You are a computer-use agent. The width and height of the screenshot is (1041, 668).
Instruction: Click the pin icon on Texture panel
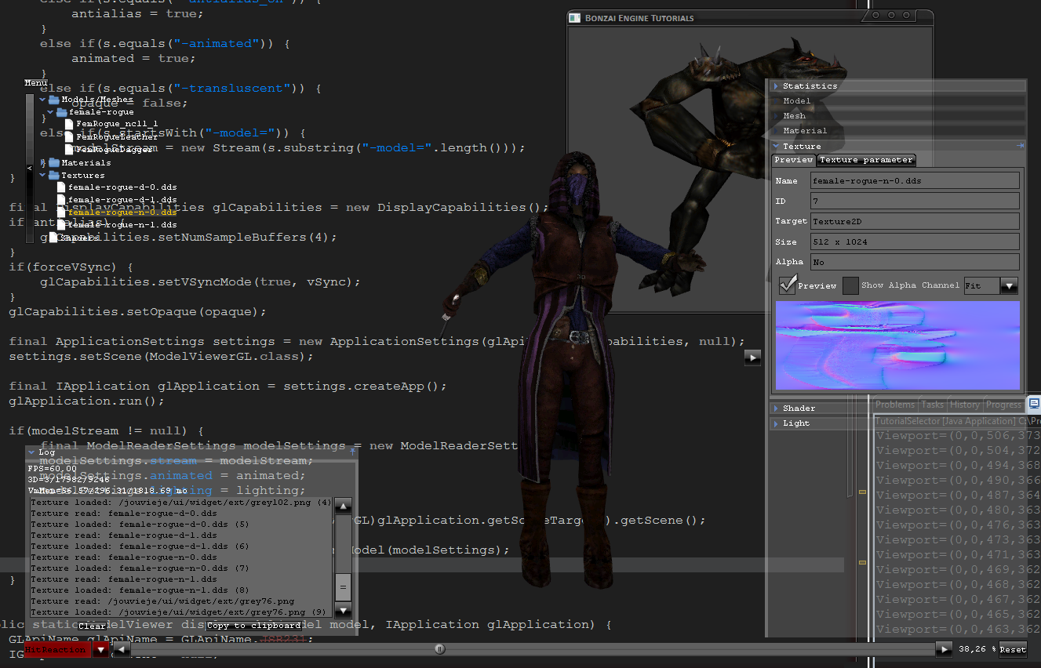pos(1021,146)
